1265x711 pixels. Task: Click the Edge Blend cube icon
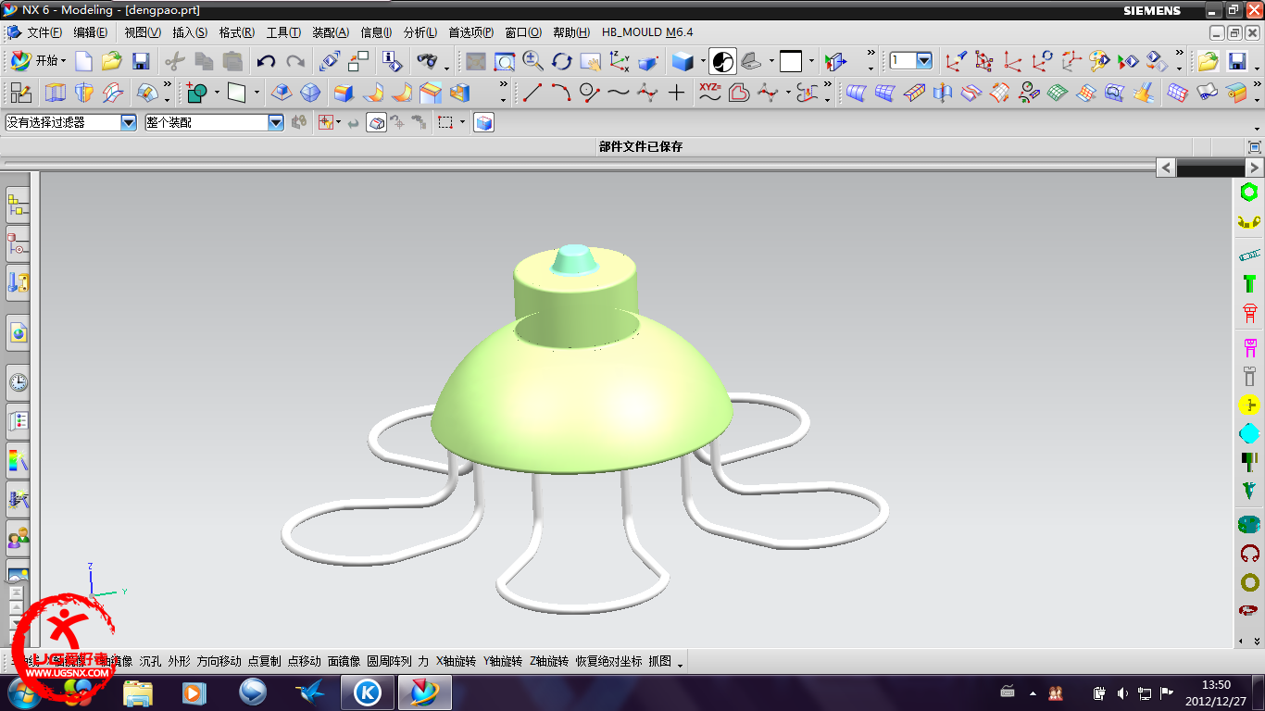(344, 93)
